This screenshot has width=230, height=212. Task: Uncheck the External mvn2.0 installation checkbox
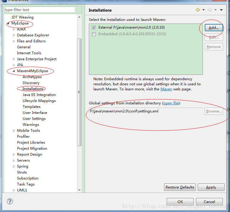coord(94,27)
